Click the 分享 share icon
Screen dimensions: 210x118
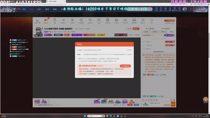pos(131,35)
